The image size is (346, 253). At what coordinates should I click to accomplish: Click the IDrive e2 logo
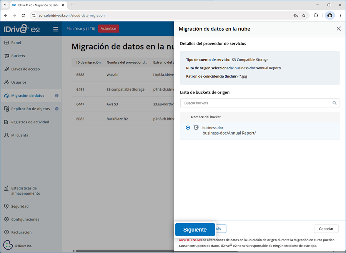(x=22, y=29)
